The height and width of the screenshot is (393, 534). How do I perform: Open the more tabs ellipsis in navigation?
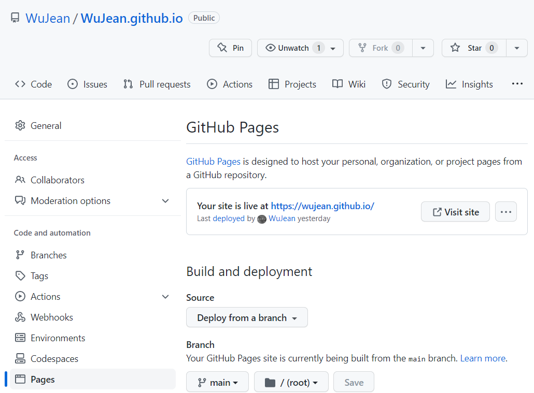tap(517, 84)
